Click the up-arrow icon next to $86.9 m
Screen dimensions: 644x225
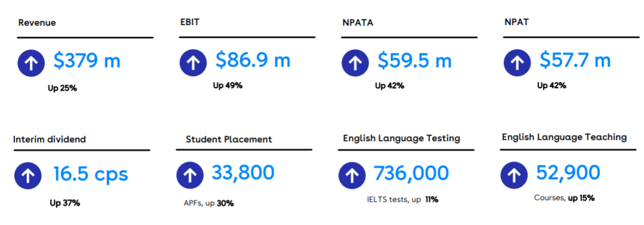pos(193,62)
